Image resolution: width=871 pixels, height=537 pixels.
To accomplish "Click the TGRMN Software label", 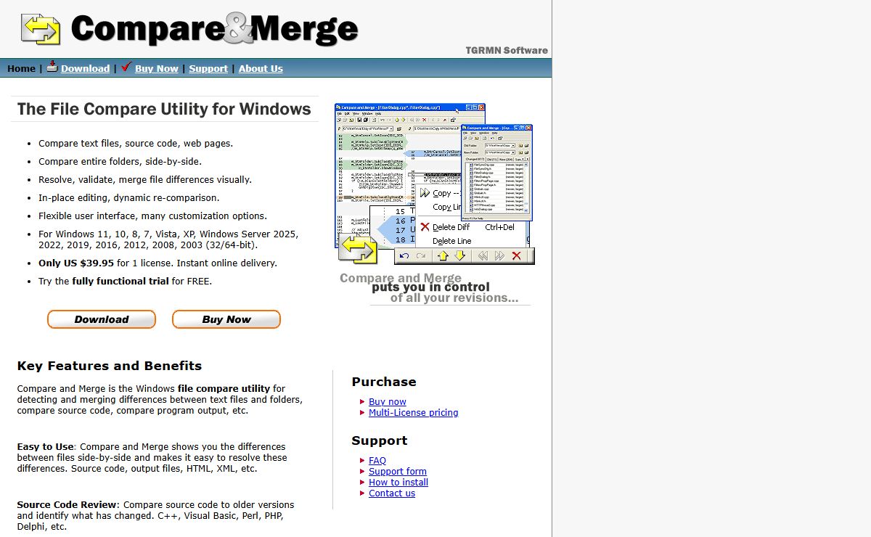I will pos(507,50).
